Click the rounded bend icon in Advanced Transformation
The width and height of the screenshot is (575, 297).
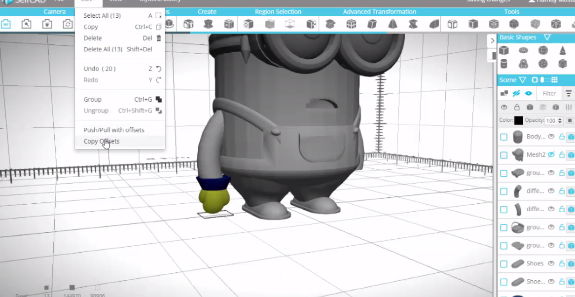tap(434, 24)
